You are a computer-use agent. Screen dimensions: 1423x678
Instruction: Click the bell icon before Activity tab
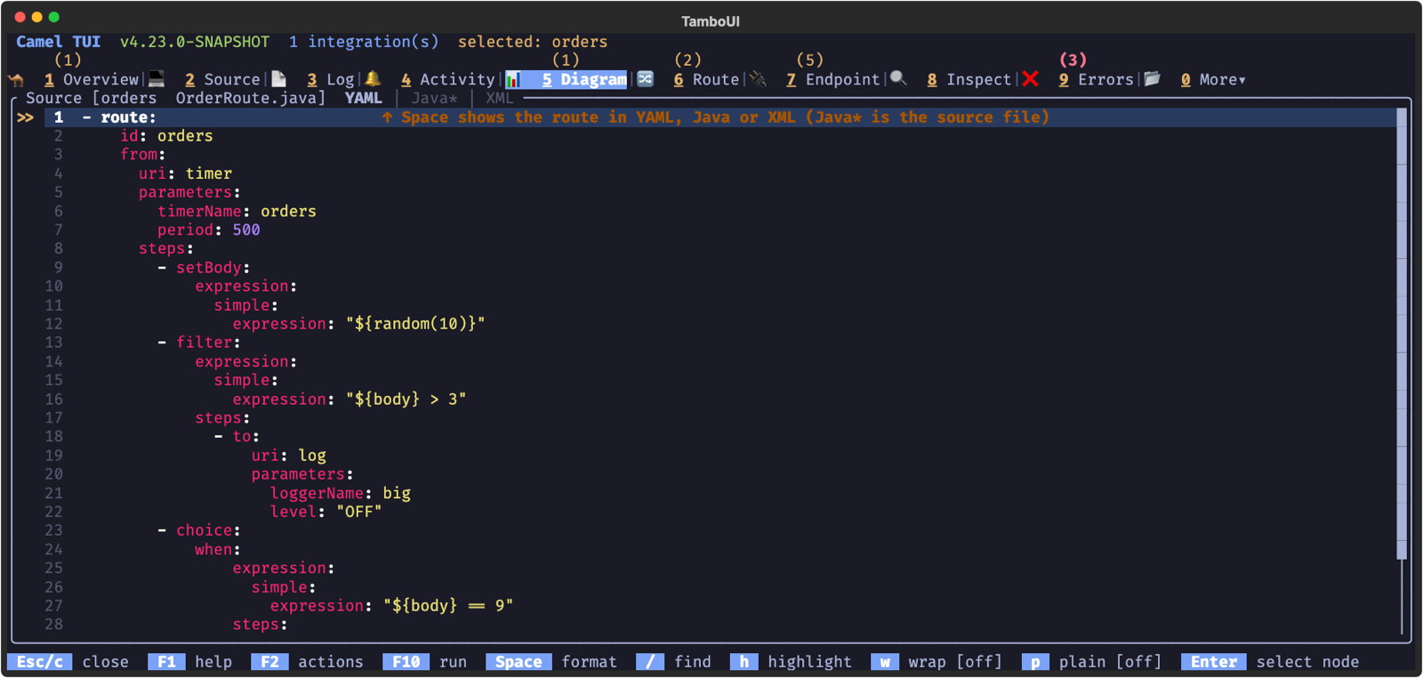pyautogui.click(x=373, y=79)
